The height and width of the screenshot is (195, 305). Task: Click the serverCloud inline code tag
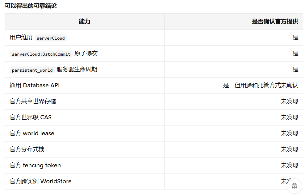(51, 38)
